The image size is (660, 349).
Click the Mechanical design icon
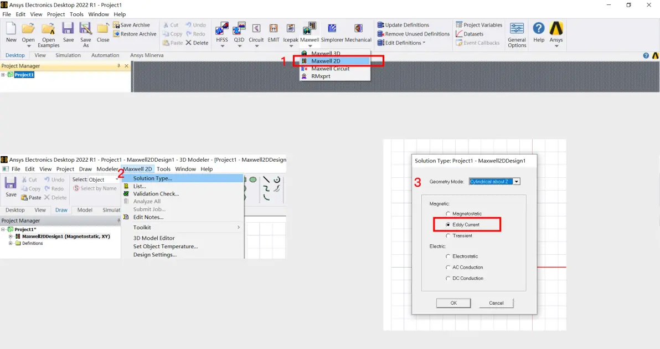click(x=358, y=32)
